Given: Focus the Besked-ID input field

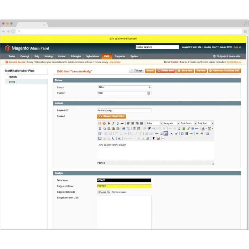Looking at the screenshot, I should point(124,111).
